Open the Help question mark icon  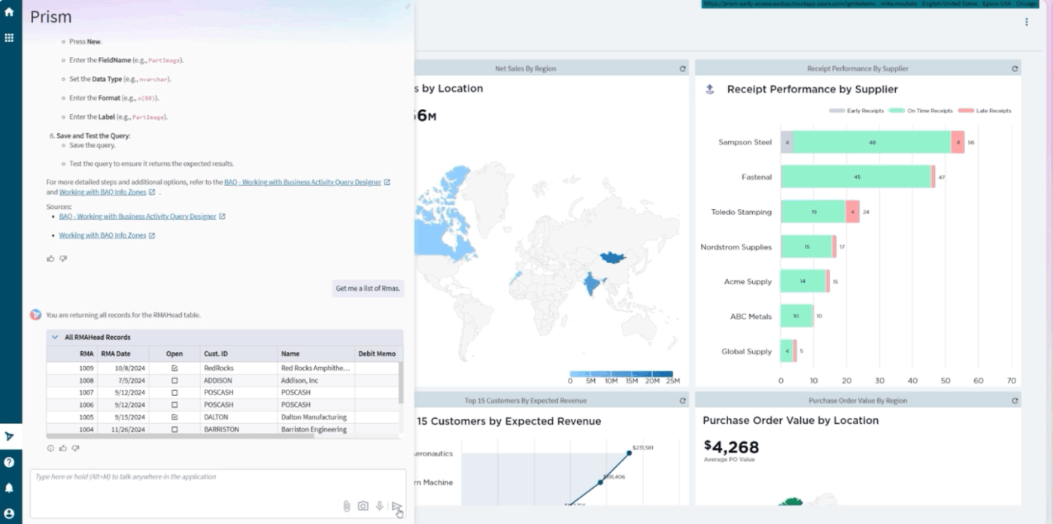pyautogui.click(x=9, y=462)
